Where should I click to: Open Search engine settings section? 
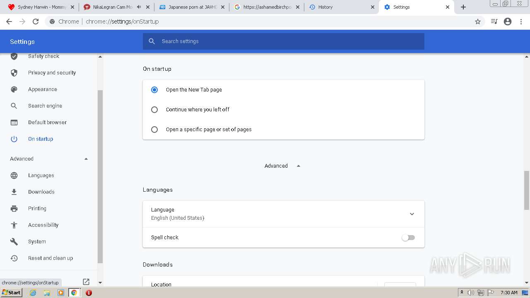pos(45,106)
